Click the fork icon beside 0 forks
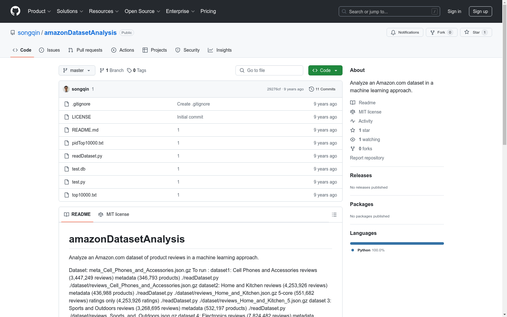 click(x=353, y=149)
